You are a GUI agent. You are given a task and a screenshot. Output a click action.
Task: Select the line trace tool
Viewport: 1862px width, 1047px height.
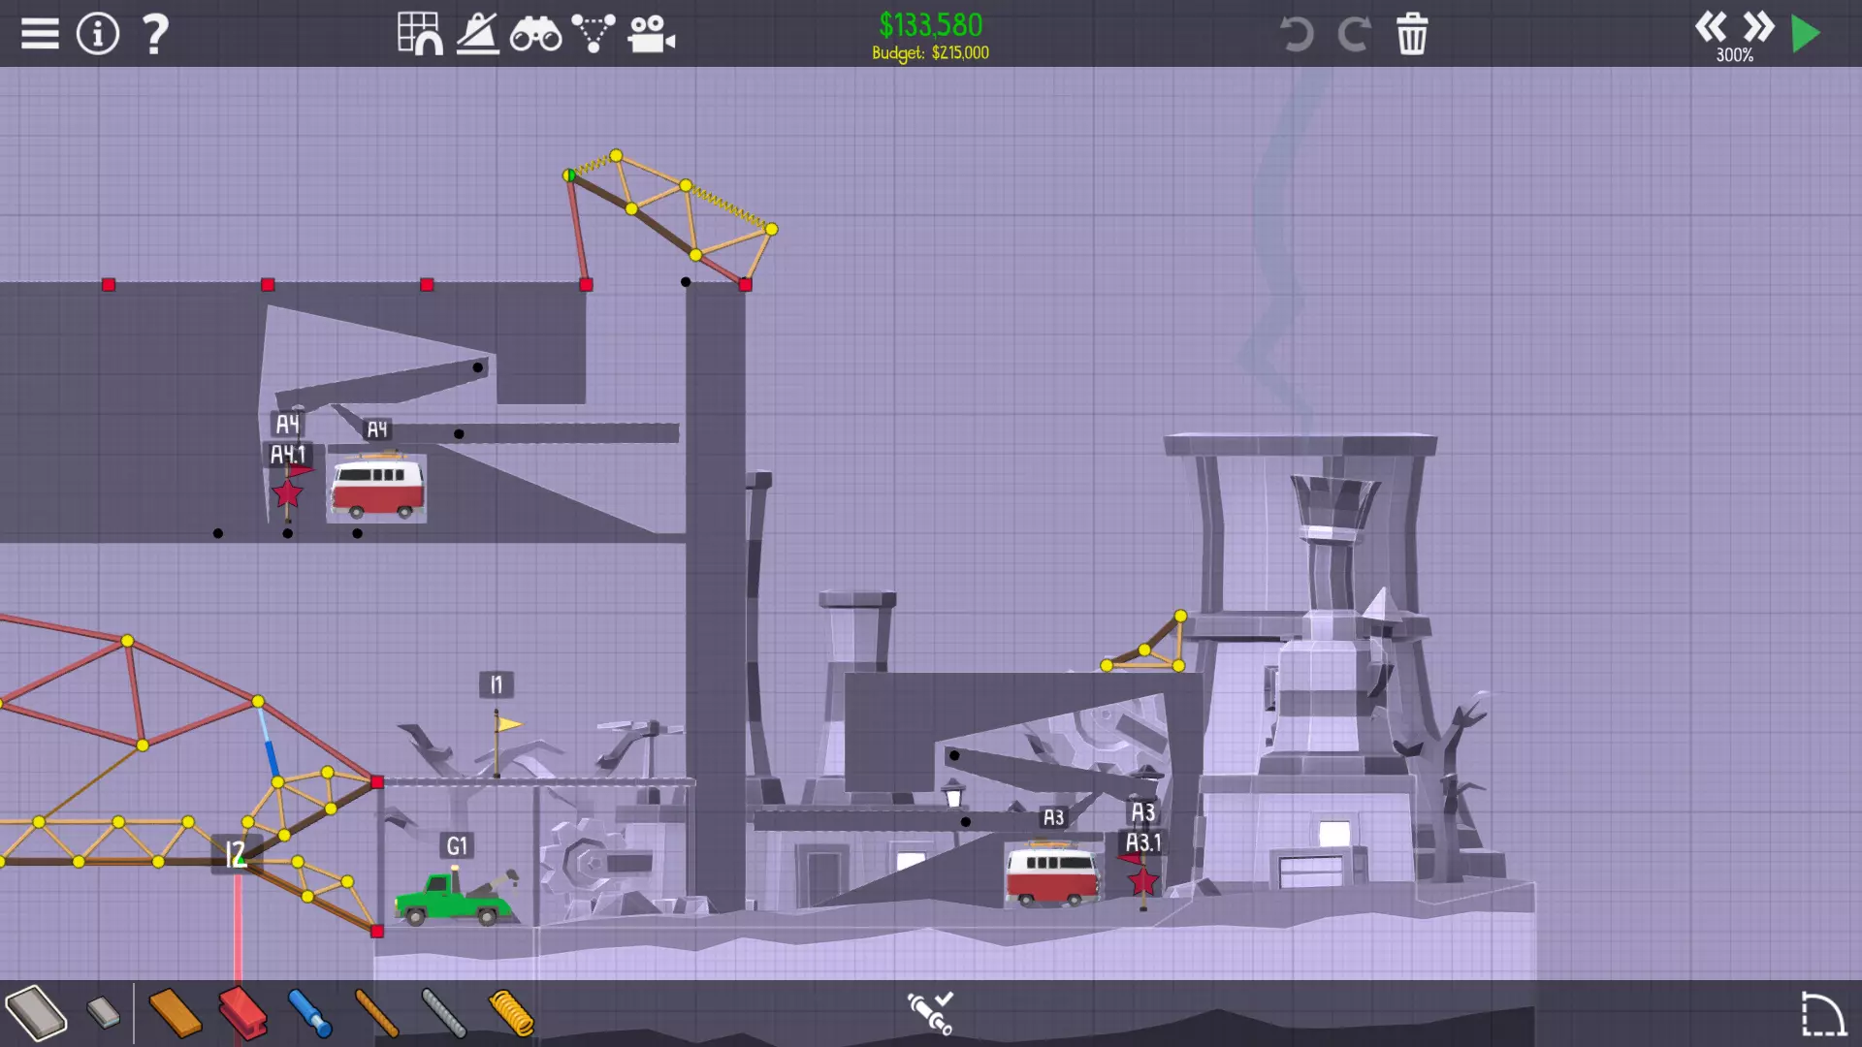pyautogui.click(x=478, y=34)
